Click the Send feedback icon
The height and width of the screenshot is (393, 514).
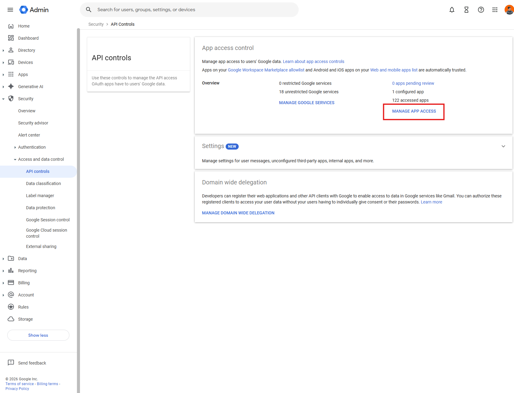(11, 363)
